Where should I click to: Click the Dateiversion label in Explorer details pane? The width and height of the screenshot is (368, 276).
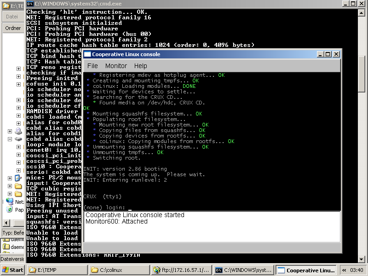point(12,259)
